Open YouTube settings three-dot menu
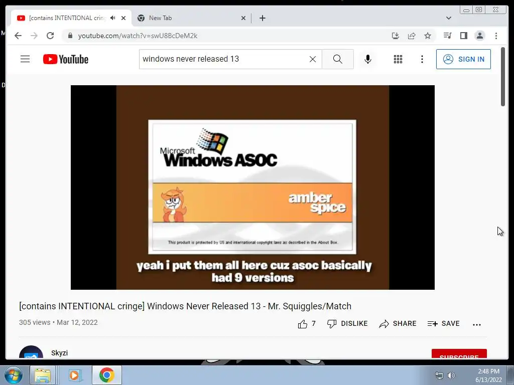Viewport: 514px width, 385px height. [422, 59]
